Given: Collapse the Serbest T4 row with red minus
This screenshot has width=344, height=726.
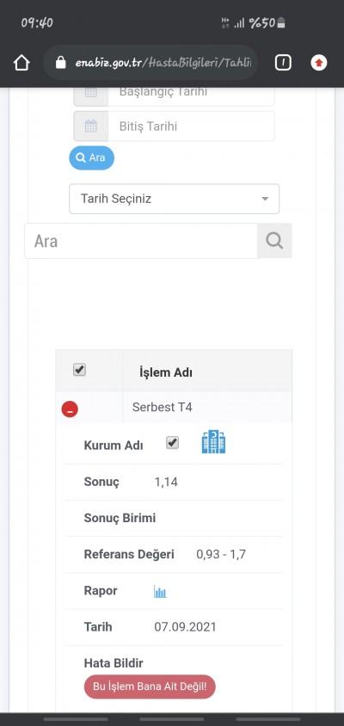Looking at the screenshot, I should [70, 409].
